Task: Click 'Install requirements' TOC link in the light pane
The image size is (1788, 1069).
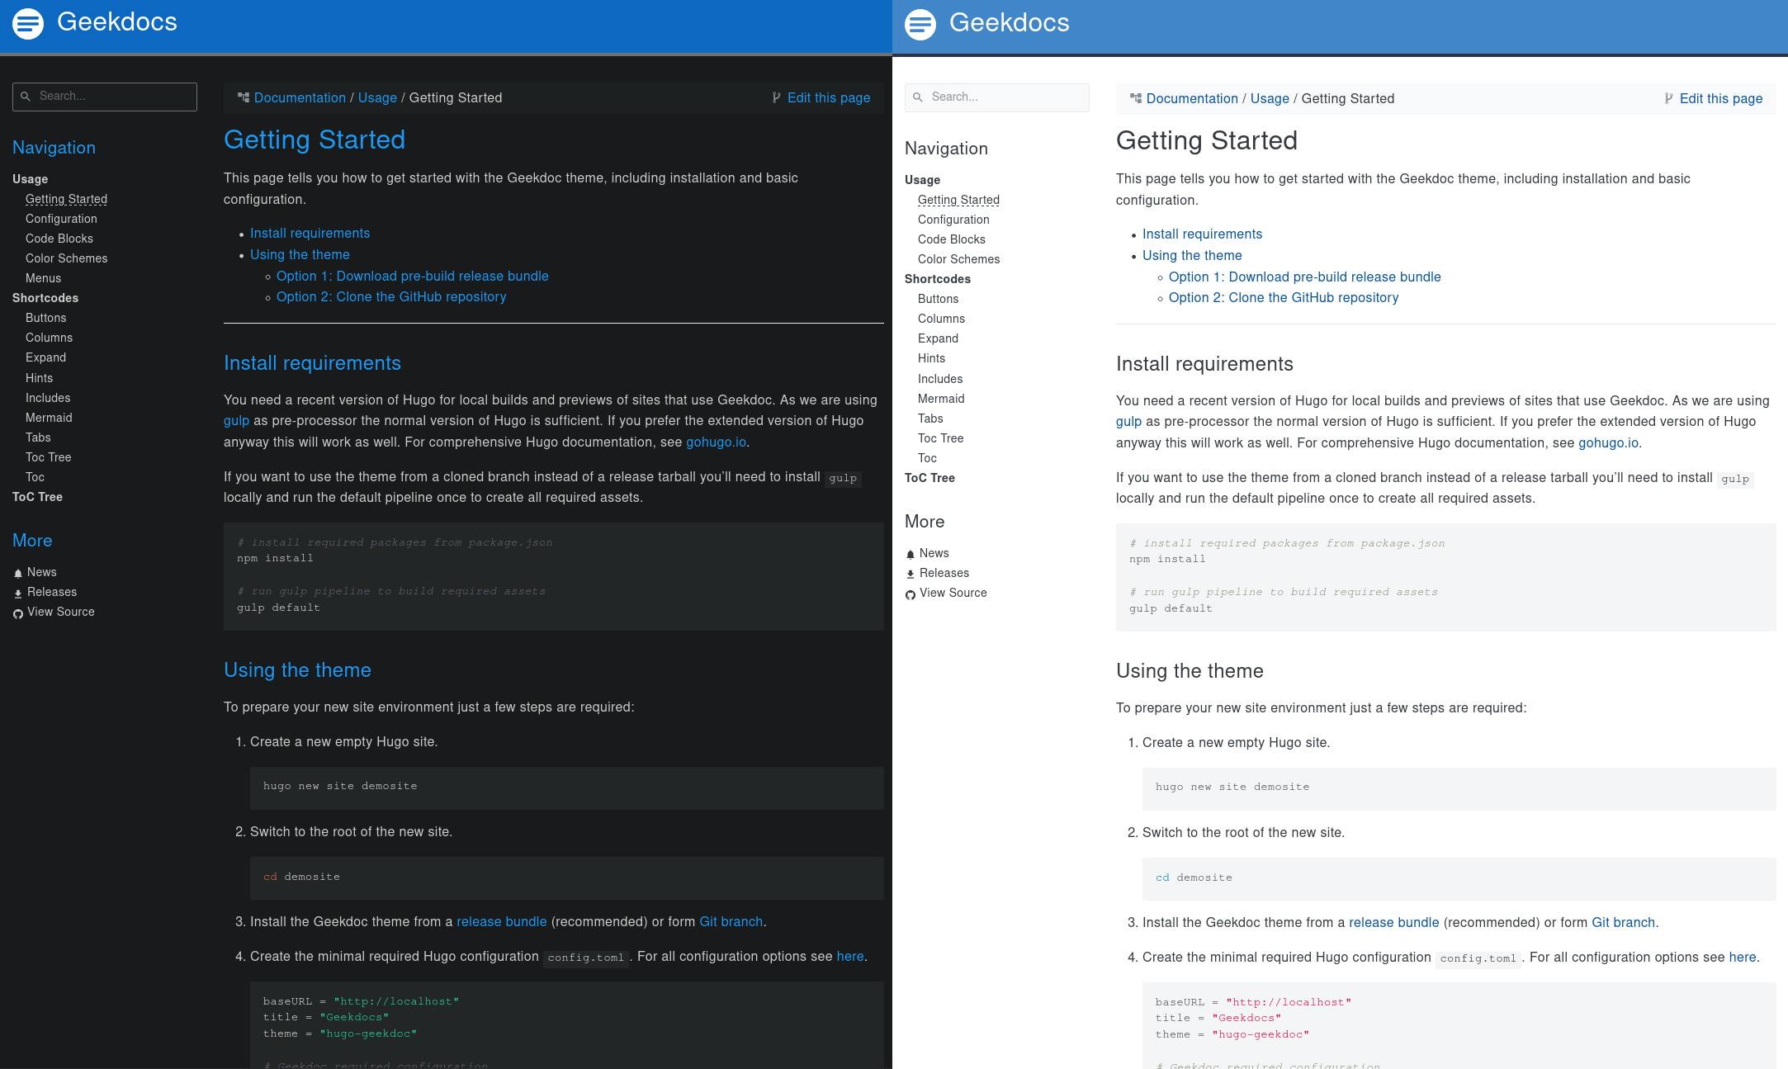Action: pyautogui.click(x=1202, y=234)
